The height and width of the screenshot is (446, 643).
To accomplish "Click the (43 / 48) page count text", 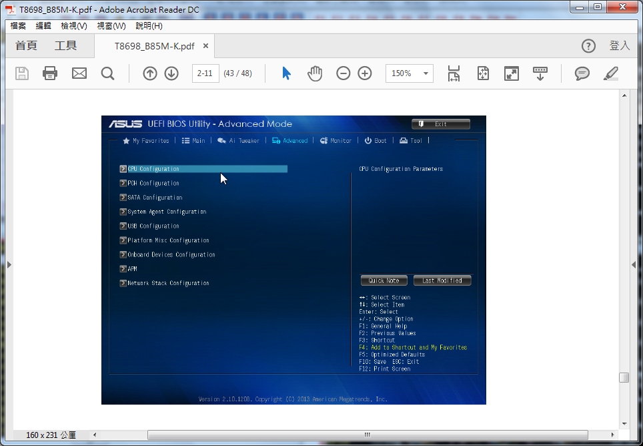I will tap(238, 73).
